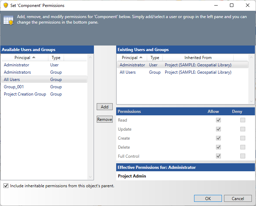Select All Users in Existing Users list
This screenshot has height=206, width=256.
(128, 72)
